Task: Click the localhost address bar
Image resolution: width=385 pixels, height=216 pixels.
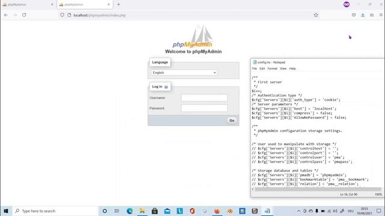Action: pyautogui.click(x=189, y=15)
